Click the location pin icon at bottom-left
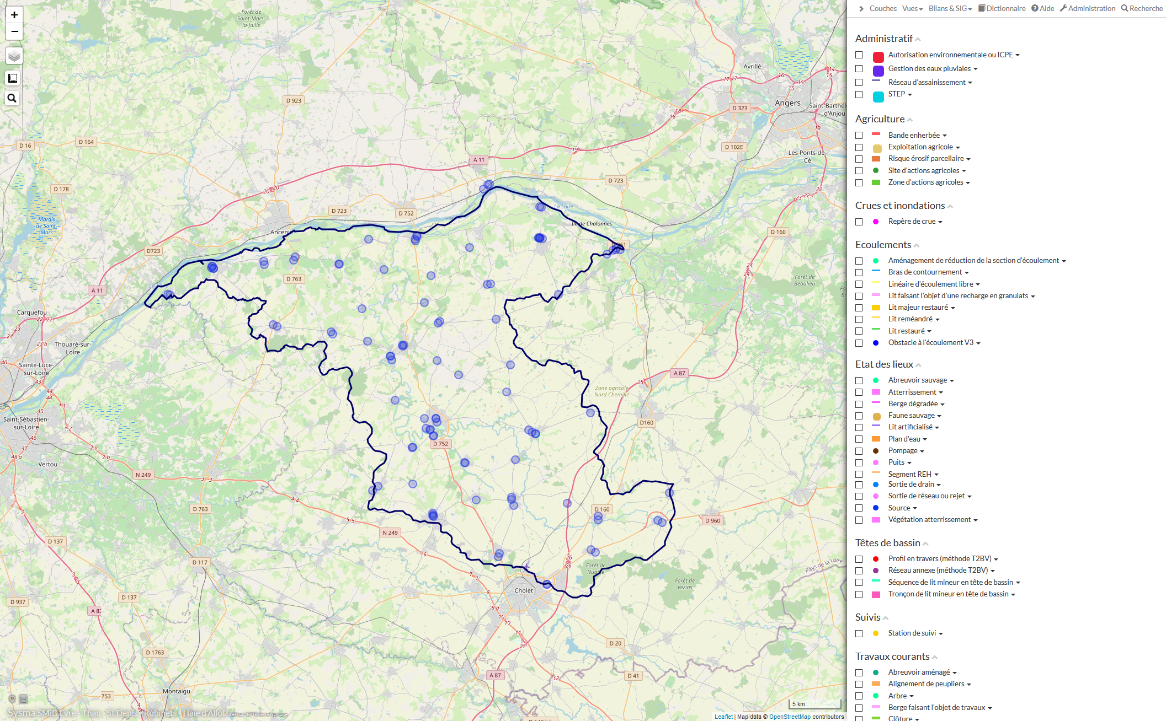The height and width of the screenshot is (721, 1166). (12, 699)
